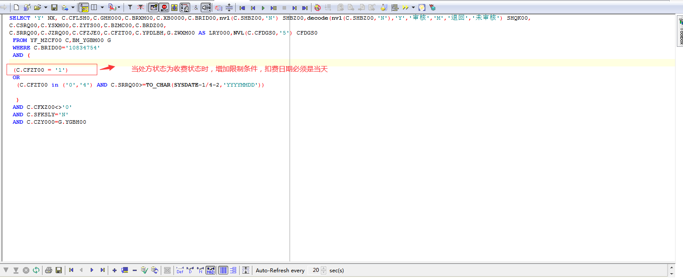This screenshot has height=278, width=683.
Task: Open the double-arrow execute dropdown
Action: pyautogui.click(x=413, y=7)
